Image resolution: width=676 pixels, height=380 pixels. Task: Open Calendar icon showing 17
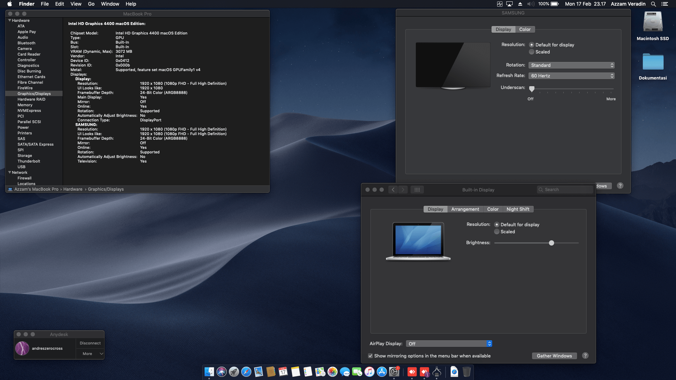pyautogui.click(x=283, y=372)
